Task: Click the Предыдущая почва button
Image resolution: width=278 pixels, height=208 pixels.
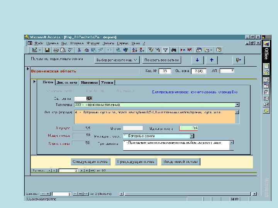Action: coord(136,162)
